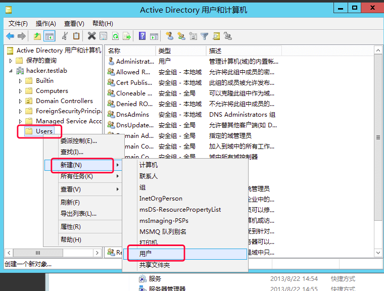Click the Help question mark toolbar icon
Image resolution: width=384 pixels, height=291 pixels.
[x=142, y=36]
